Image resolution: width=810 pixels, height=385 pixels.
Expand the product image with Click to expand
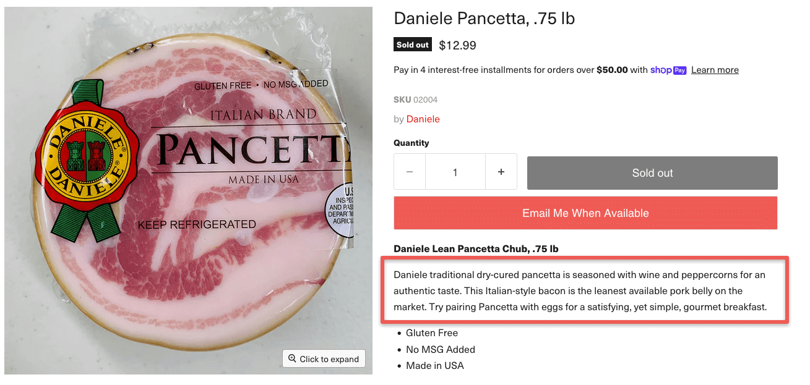(323, 358)
